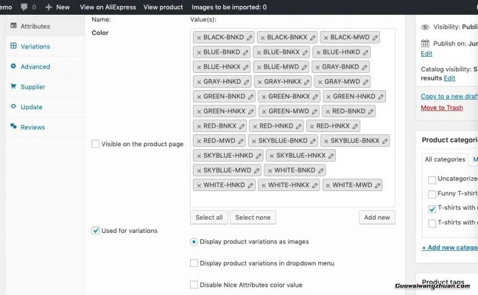This screenshot has height=295, width=478.
Task: Click the Advanced gear icon in sidebar
Action: point(14,66)
